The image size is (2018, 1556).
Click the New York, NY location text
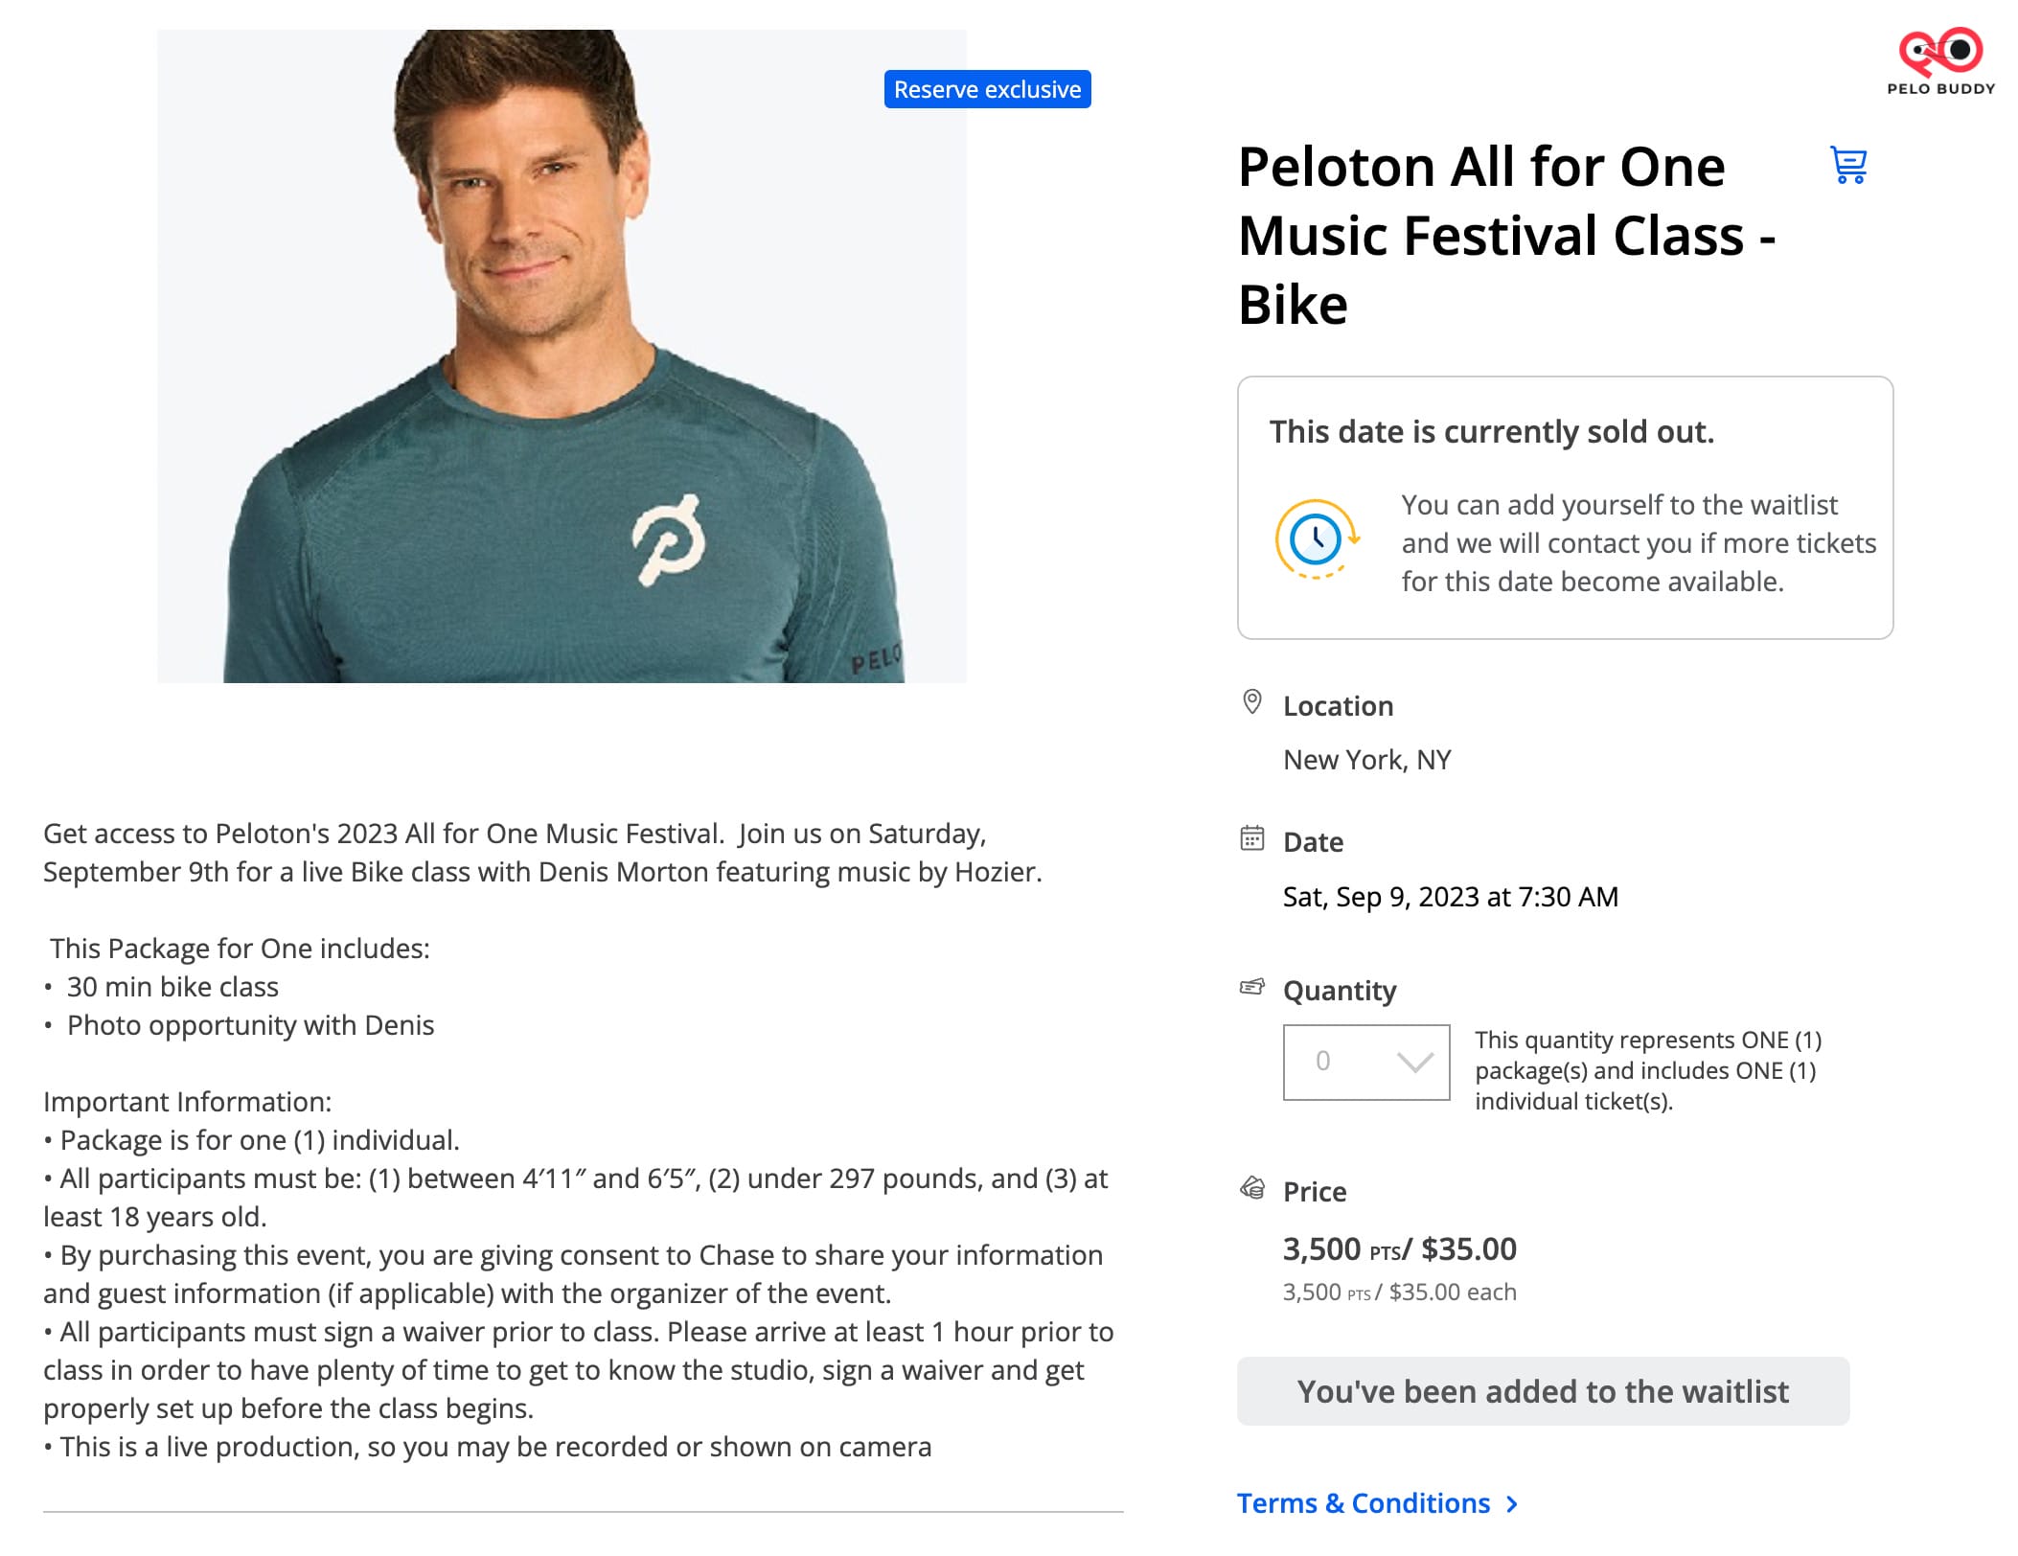[x=1366, y=760]
